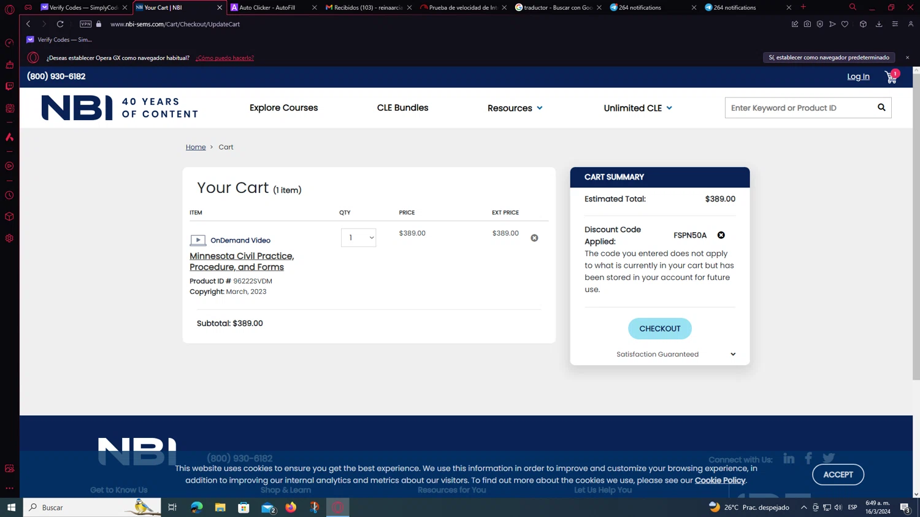Click the OnDemand Video play icon
This screenshot has height=517, width=920.
point(197,240)
